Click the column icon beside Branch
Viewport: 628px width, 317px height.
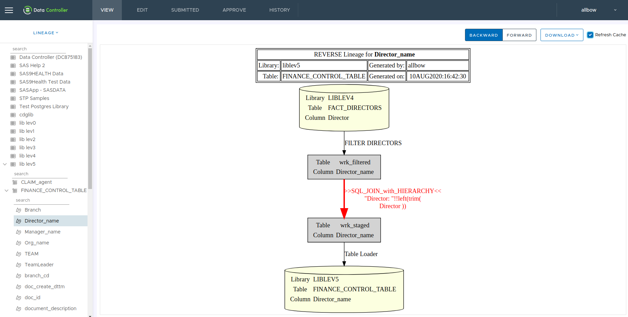click(x=19, y=210)
